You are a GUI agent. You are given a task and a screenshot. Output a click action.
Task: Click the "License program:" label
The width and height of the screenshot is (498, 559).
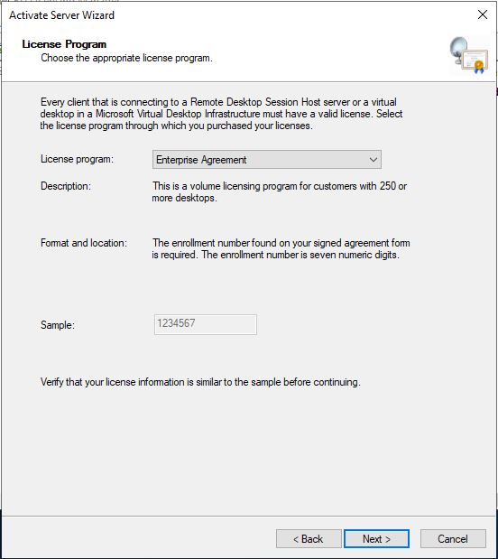tap(77, 159)
